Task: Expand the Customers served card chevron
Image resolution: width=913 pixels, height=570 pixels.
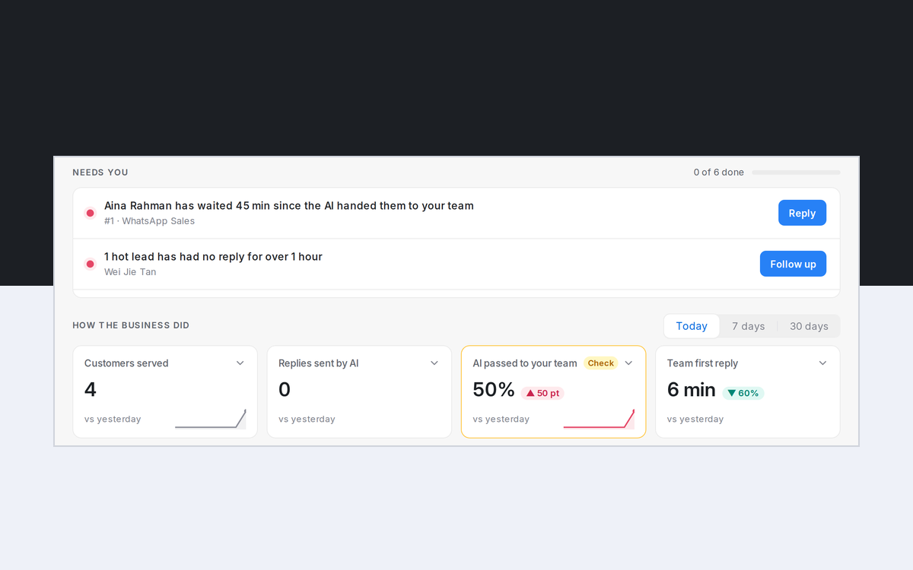Action: (240, 363)
